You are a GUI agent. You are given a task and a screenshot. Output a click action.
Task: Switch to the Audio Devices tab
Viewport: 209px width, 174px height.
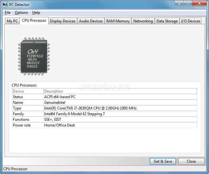[91, 21]
